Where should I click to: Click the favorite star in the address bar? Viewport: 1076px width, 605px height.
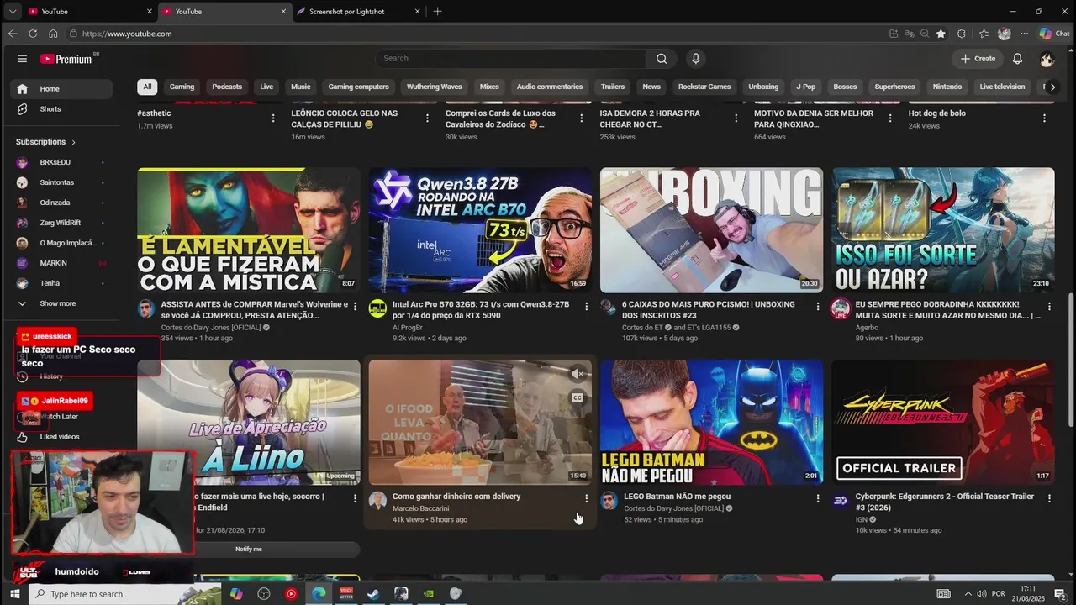pyautogui.click(x=941, y=34)
